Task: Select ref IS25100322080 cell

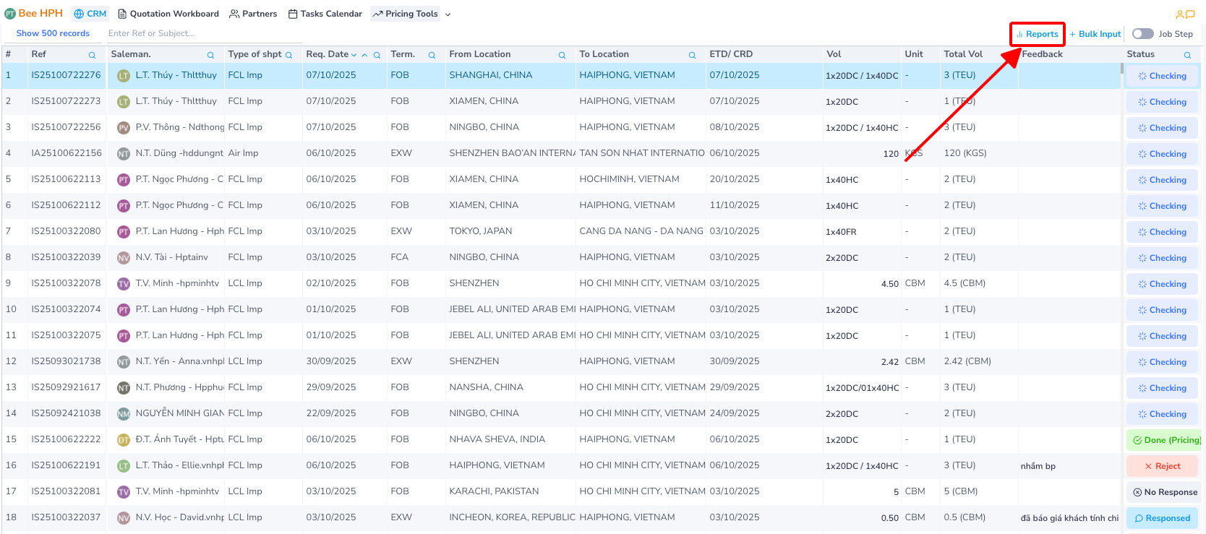Action: click(66, 231)
